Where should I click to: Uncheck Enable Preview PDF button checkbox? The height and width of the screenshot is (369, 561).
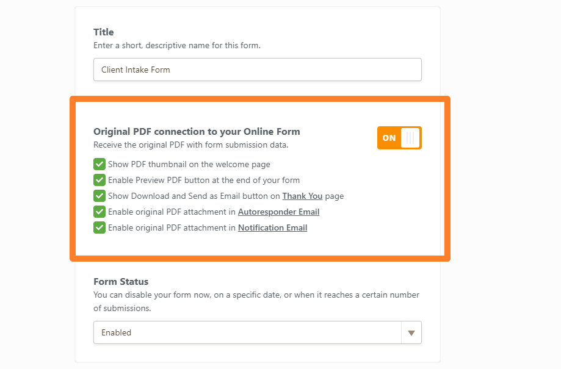tap(100, 180)
